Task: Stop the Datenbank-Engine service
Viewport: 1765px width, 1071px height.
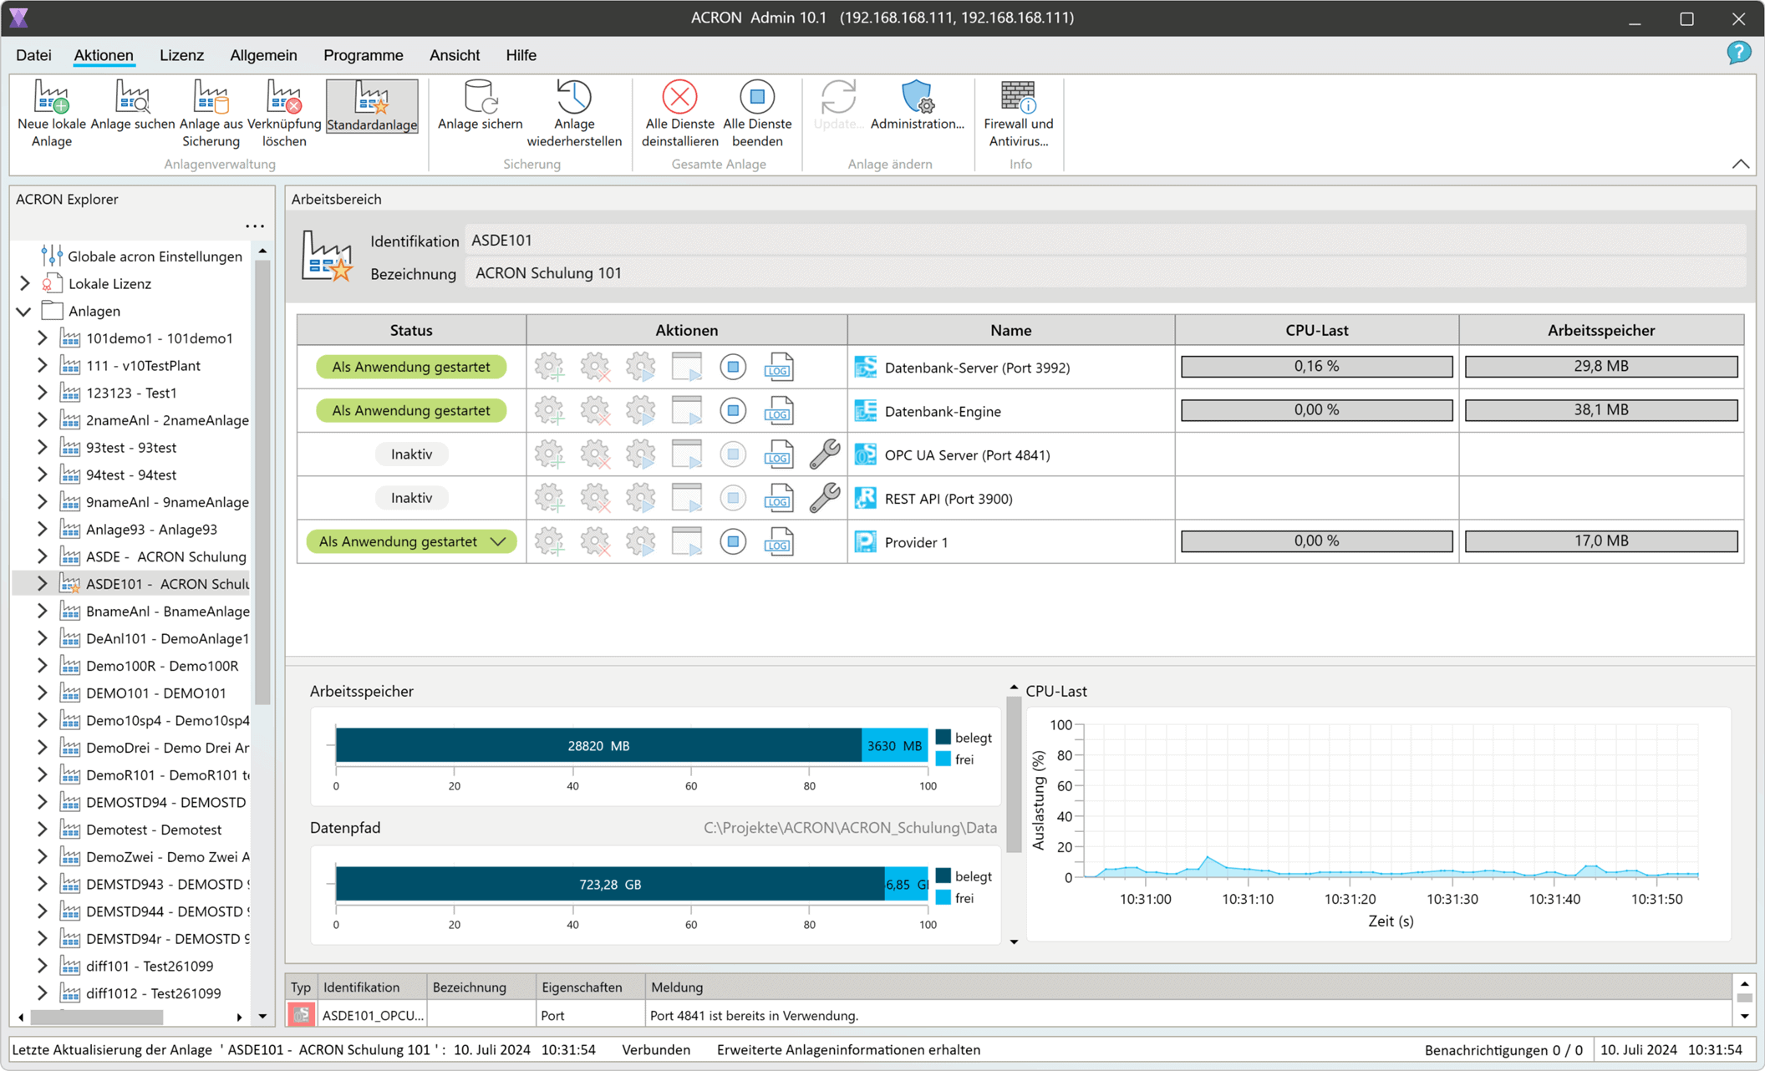Action: click(x=733, y=411)
